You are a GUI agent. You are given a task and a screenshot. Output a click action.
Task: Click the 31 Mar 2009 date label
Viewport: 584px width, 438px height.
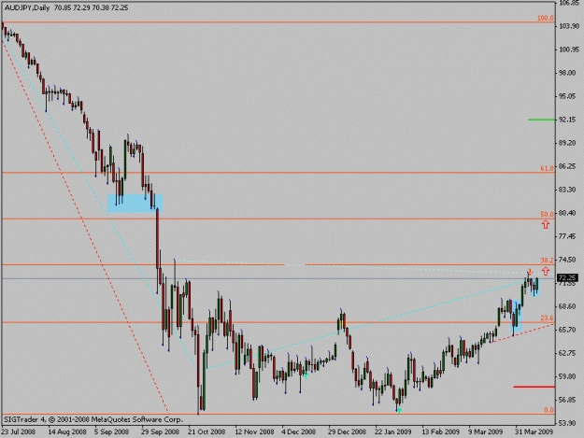point(534,432)
